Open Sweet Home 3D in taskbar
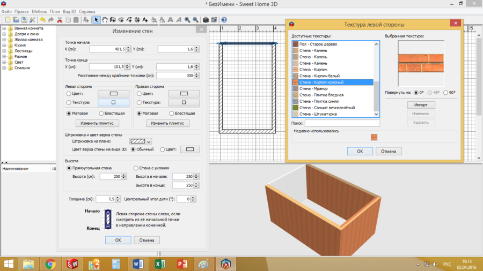 click(226, 264)
